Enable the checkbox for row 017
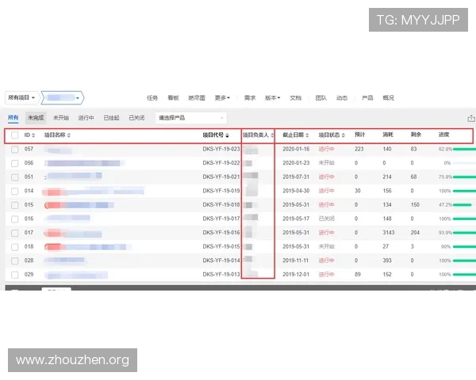 pos(14,233)
